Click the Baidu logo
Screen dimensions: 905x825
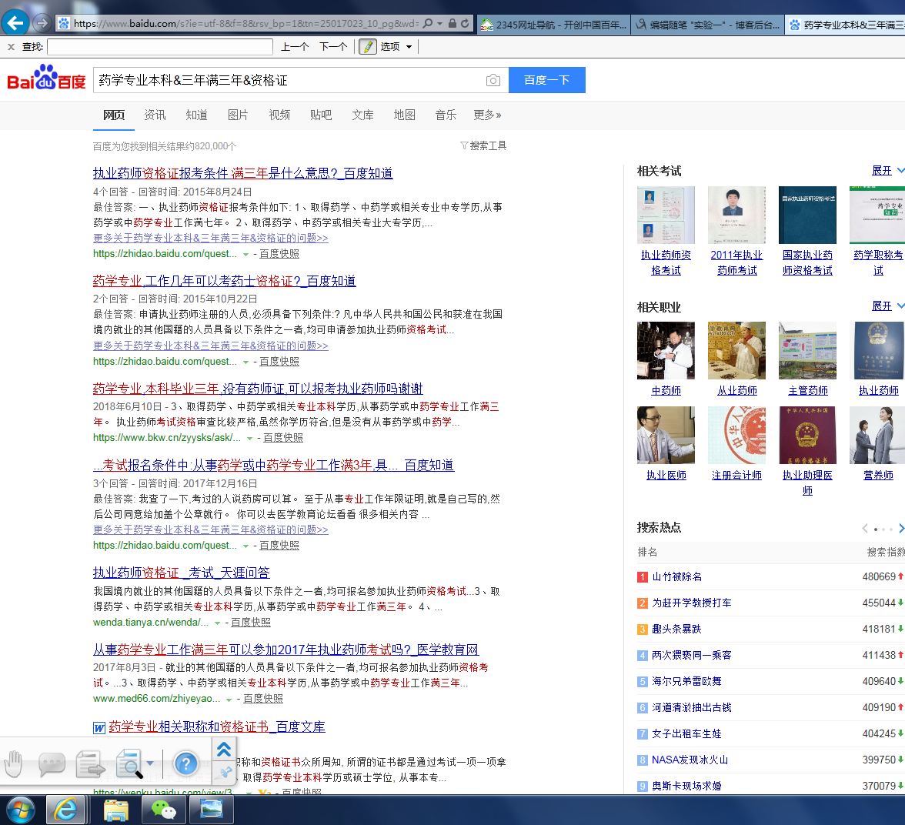tap(46, 78)
